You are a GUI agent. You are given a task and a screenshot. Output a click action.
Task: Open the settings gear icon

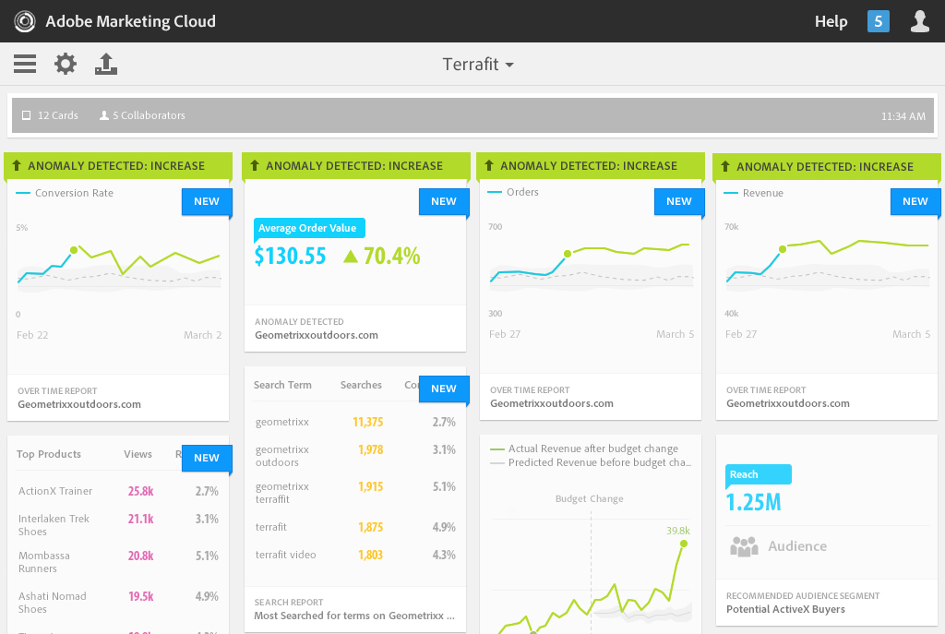[66, 64]
